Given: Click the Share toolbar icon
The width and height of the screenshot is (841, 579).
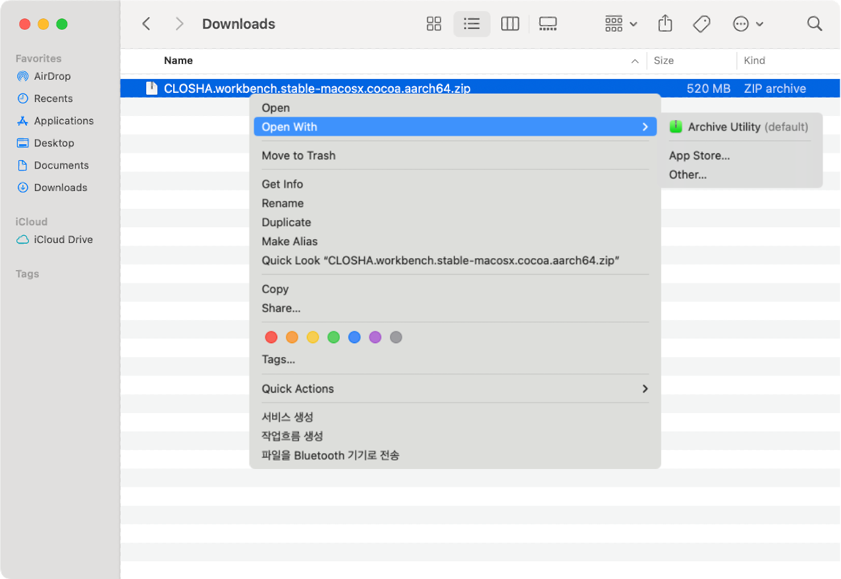Looking at the screenshot, I should click(x=666, y=24).
